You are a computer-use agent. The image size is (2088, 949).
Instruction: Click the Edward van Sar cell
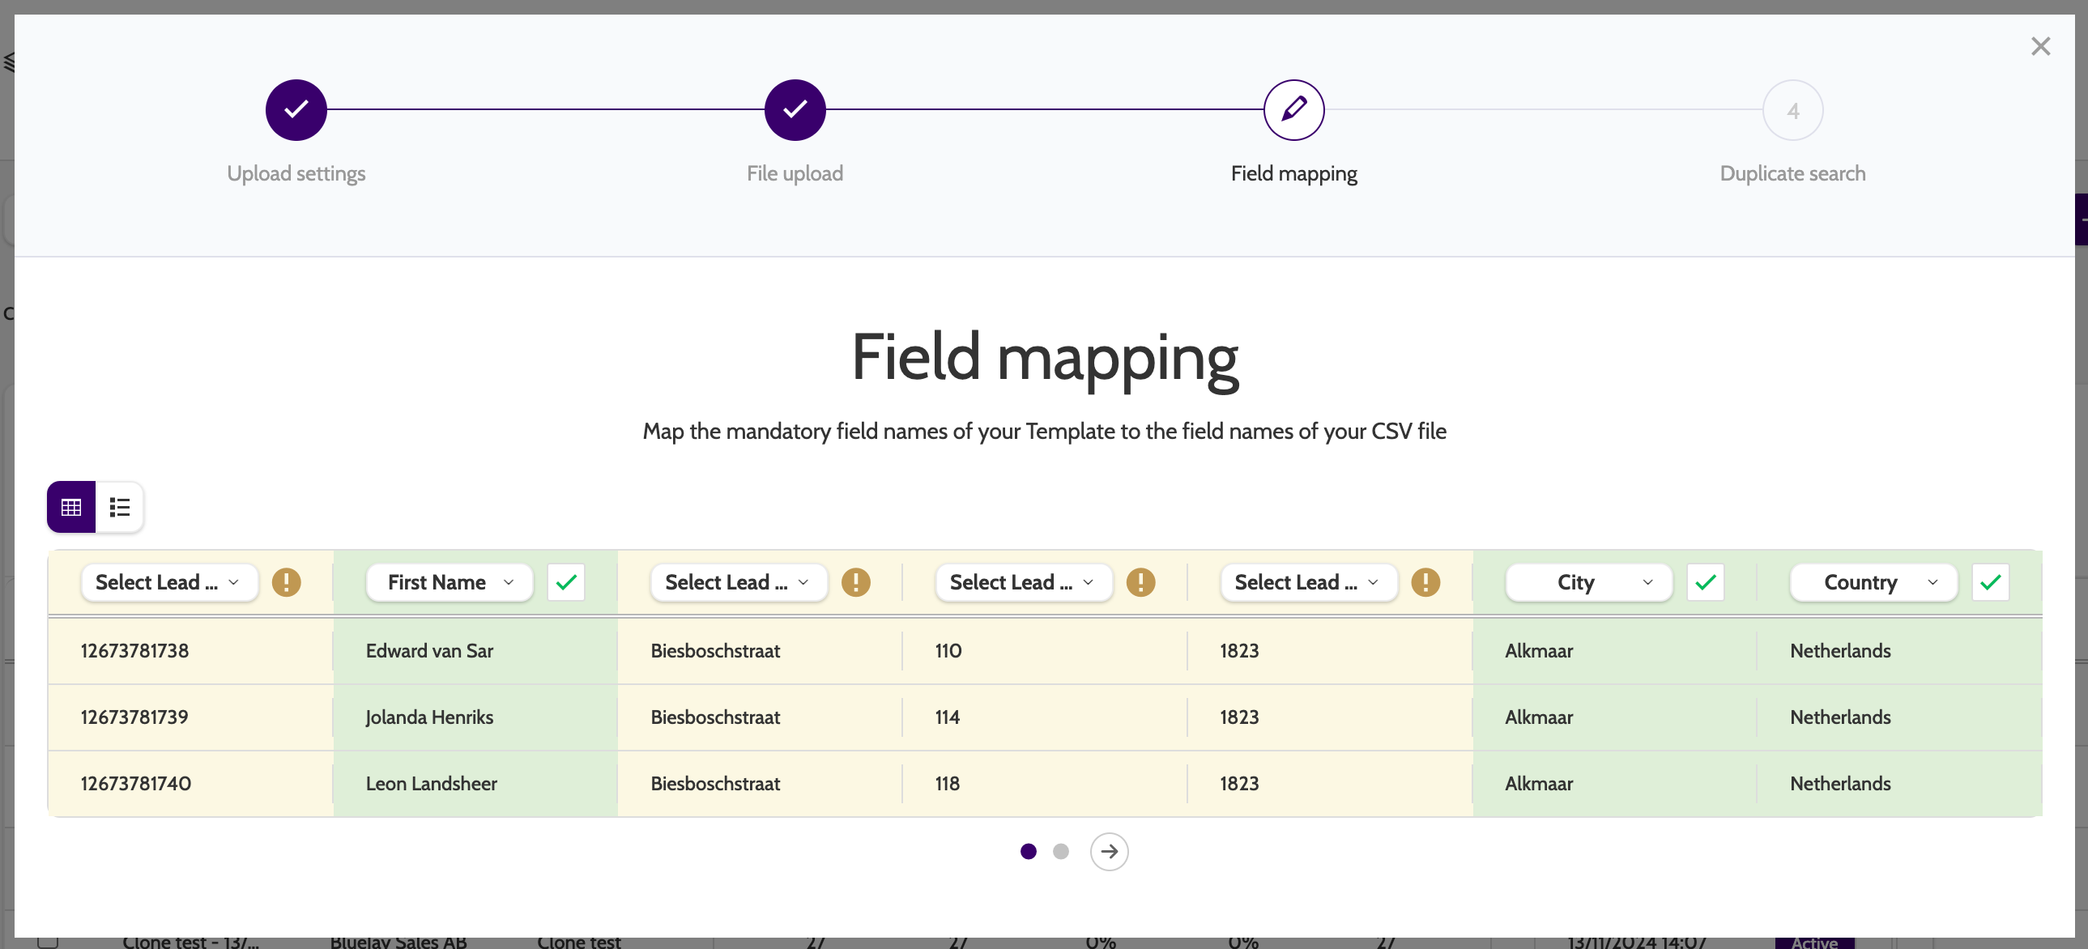(429, 651)
